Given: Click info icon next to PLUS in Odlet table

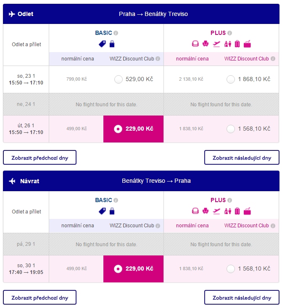Looking at the screenshot, I should pos(229,33).
